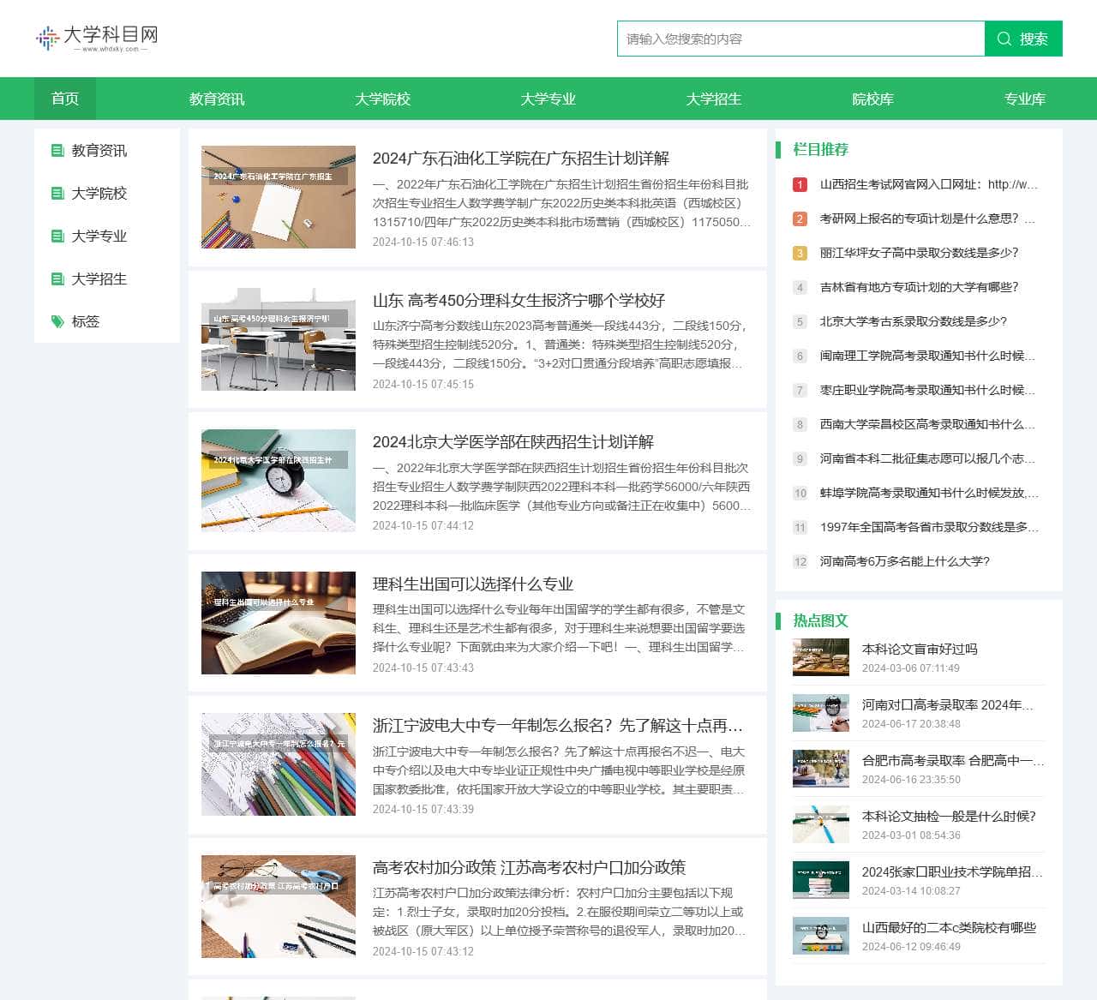This screenshot has width=1097, height=1000.
Task: Open article 浙江宁波电大中专一年制怎么报名
Action: (558, 726)
